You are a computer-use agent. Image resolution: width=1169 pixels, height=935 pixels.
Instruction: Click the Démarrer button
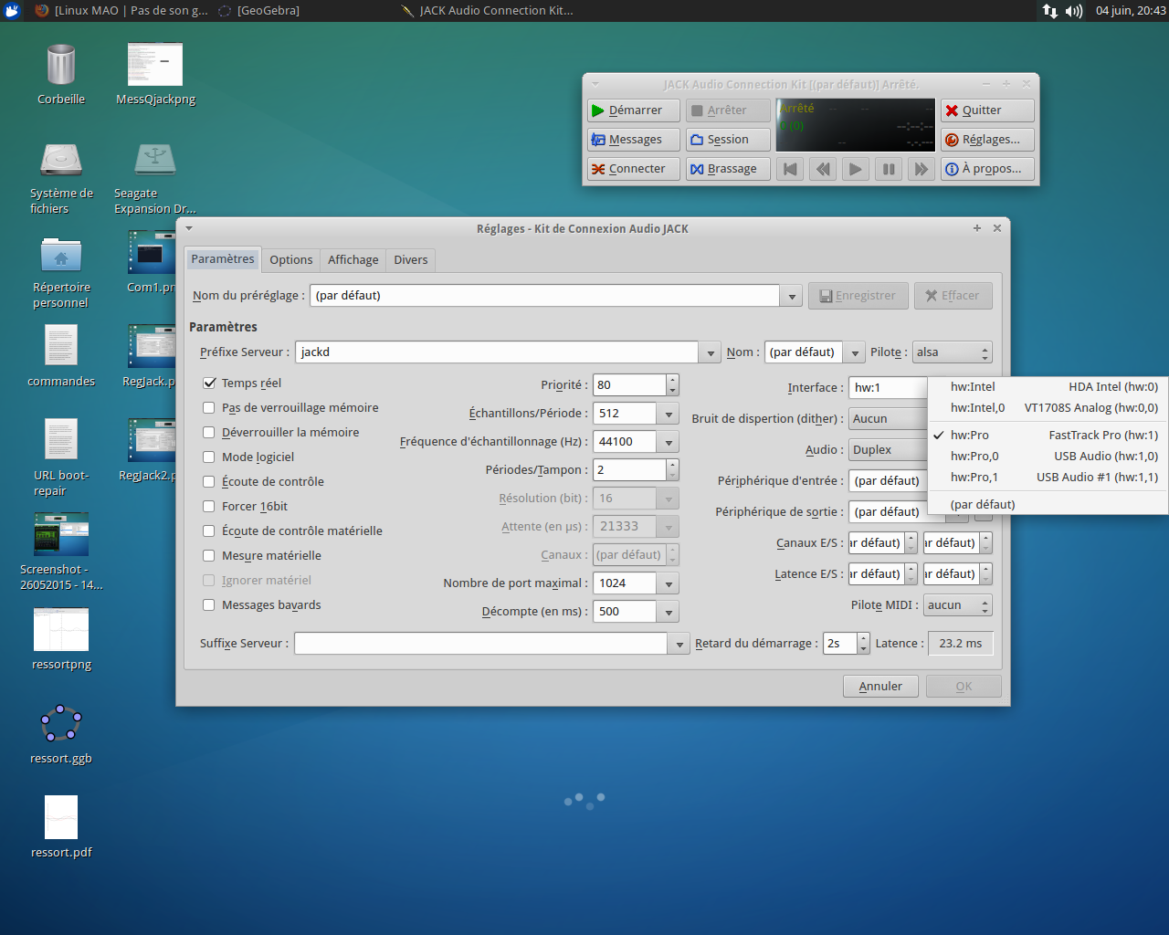(x=634, y=110)
